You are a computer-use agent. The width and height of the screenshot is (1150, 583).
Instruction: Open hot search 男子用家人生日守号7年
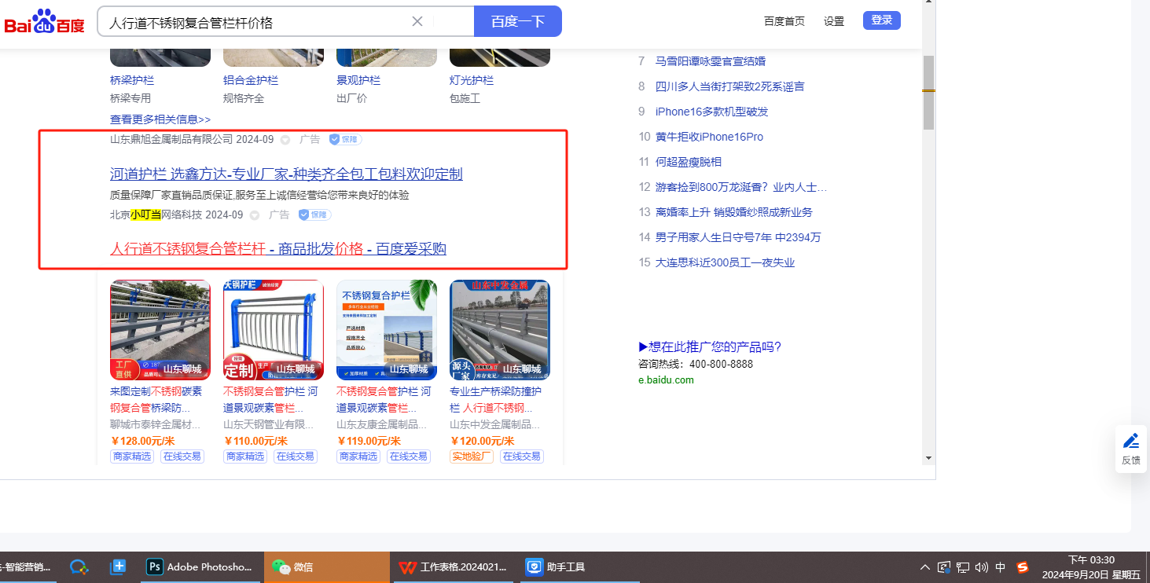738,237
